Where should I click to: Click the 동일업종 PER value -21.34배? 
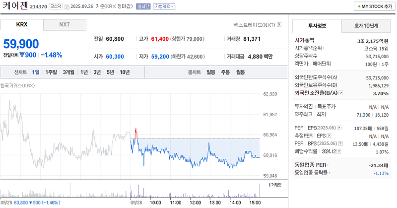click(379, 165)
